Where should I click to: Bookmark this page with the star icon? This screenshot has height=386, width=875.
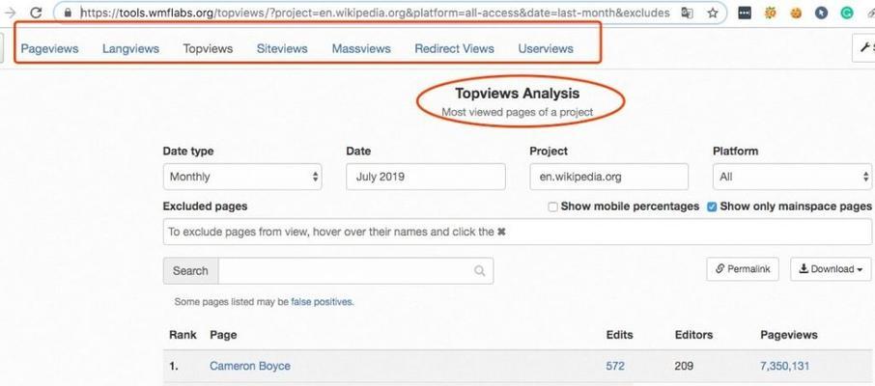click(x=713, y=13)
